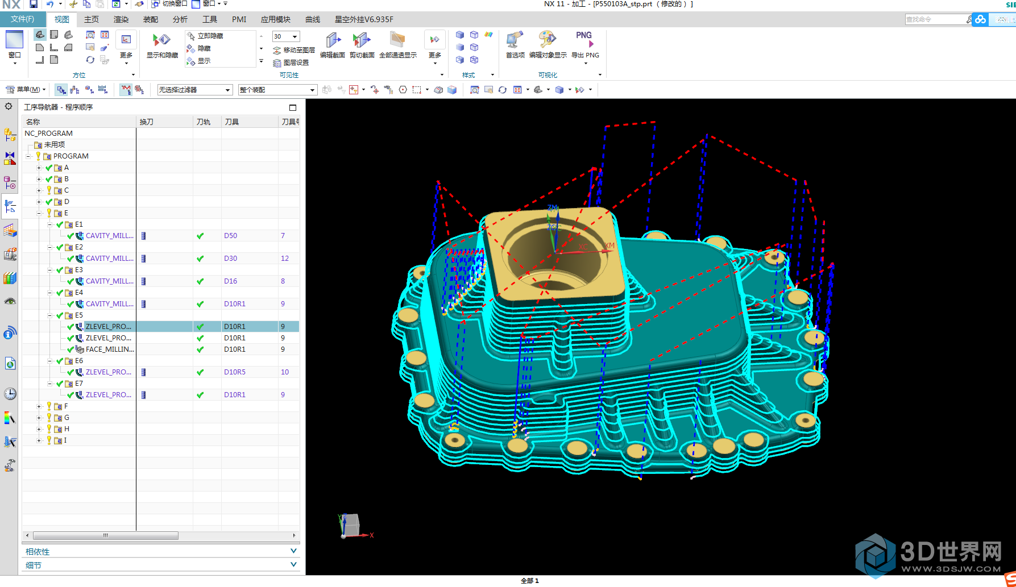Open the 整个装配 scope dropdown

[x=277, y=90]
